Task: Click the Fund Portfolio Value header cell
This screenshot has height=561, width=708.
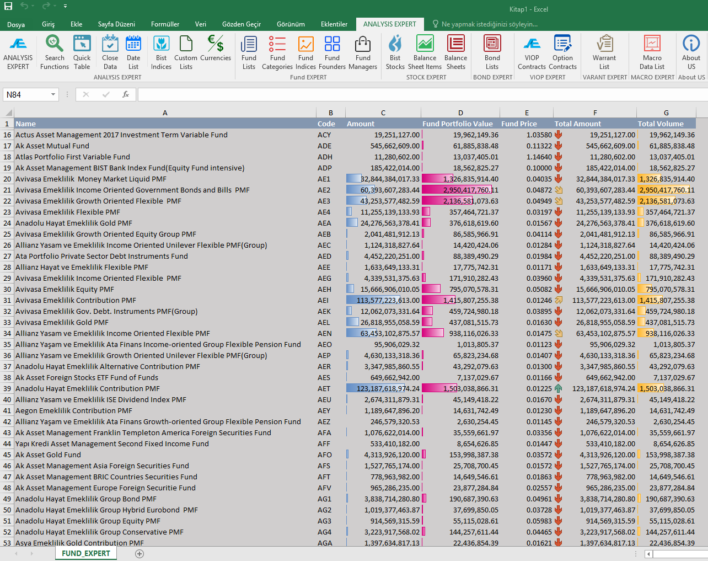Action: [460, 124]
